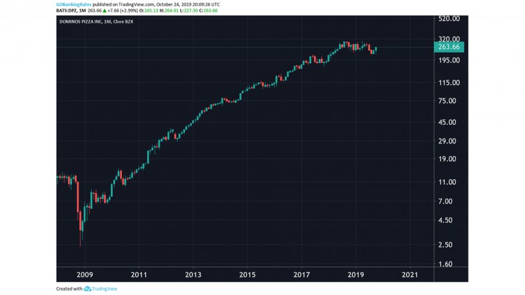Click the H:264.01 high price value
Image resolution: width=525 pixels, height=295 pixels.
click(x=169, y=11)
